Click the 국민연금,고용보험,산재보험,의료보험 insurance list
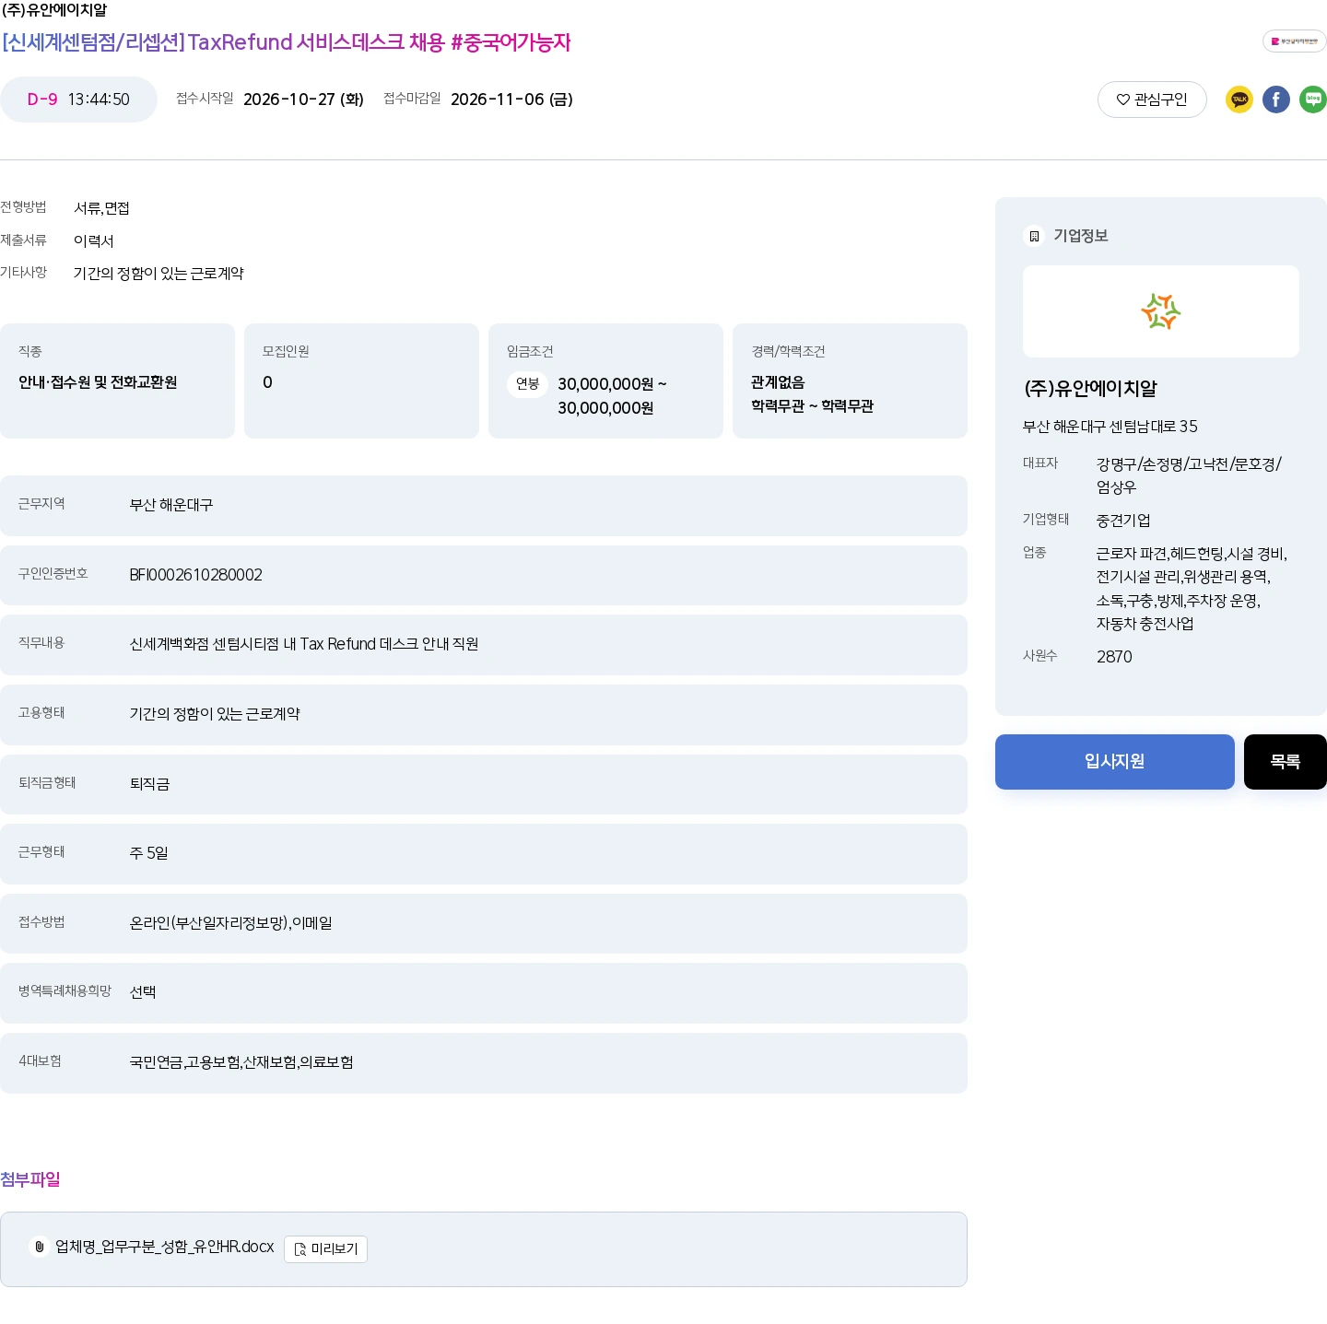 [241, 1062]
